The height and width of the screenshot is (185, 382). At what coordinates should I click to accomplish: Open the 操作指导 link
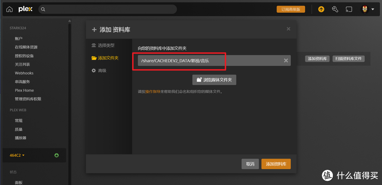[x=153, y=92]
